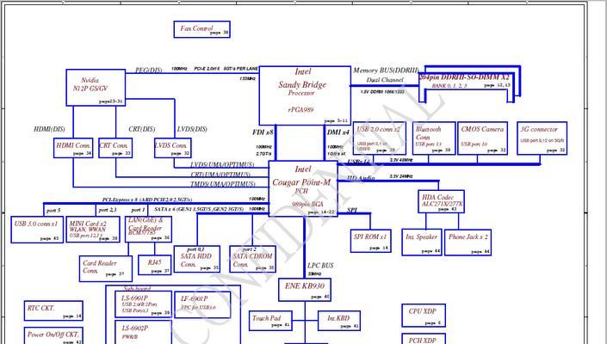Select the Memory BUS(DDRIII) label
The height and width of the screenshot is (344, 607).
coord(386,71)
